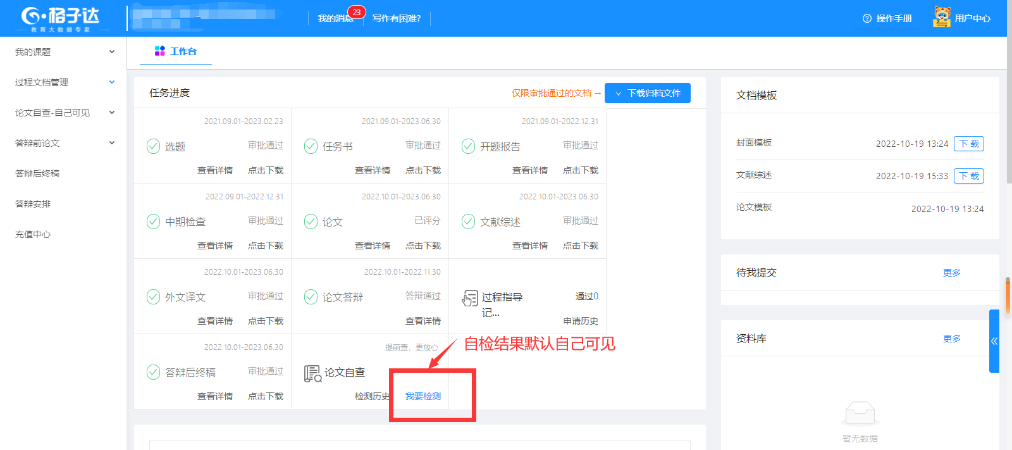This screenshot has height=450, width=1012.
Task: Click the 论文自查 document search icon
Action: (x=312, y=373)
